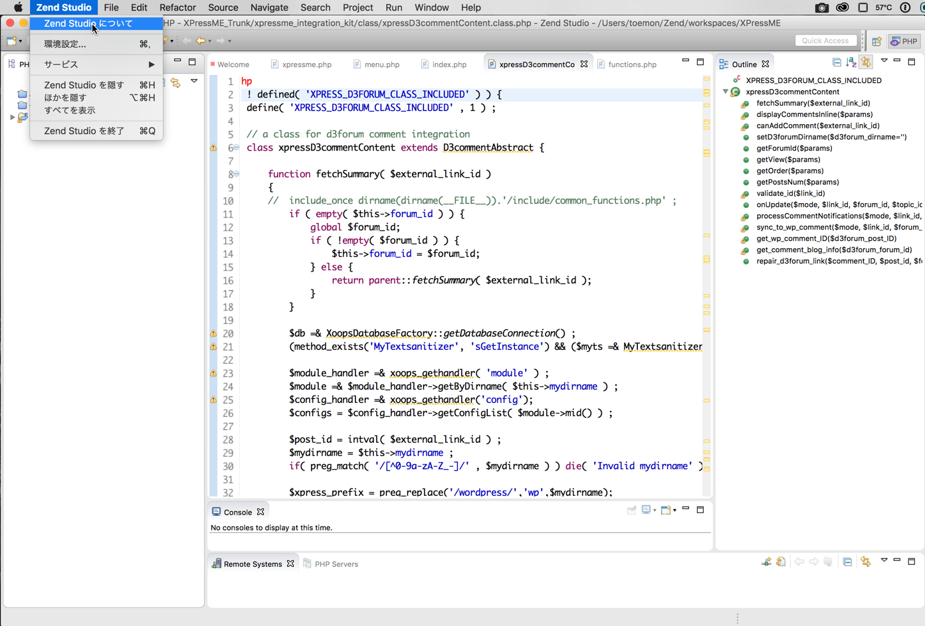
Task: Open the Display Selected Console dropdown arrow
Action: click(x=655, y=510)
